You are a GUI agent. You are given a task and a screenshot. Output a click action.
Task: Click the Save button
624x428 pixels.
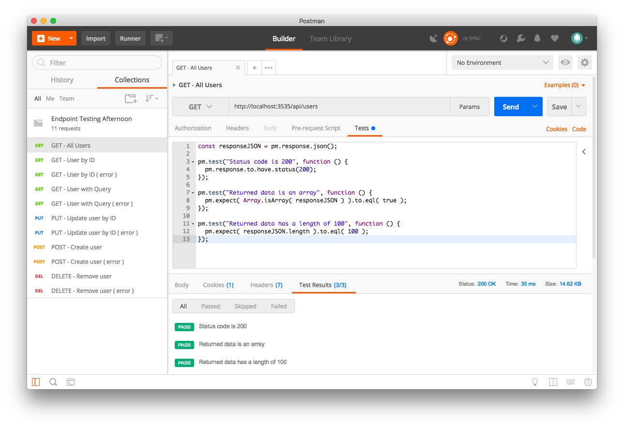559,107
